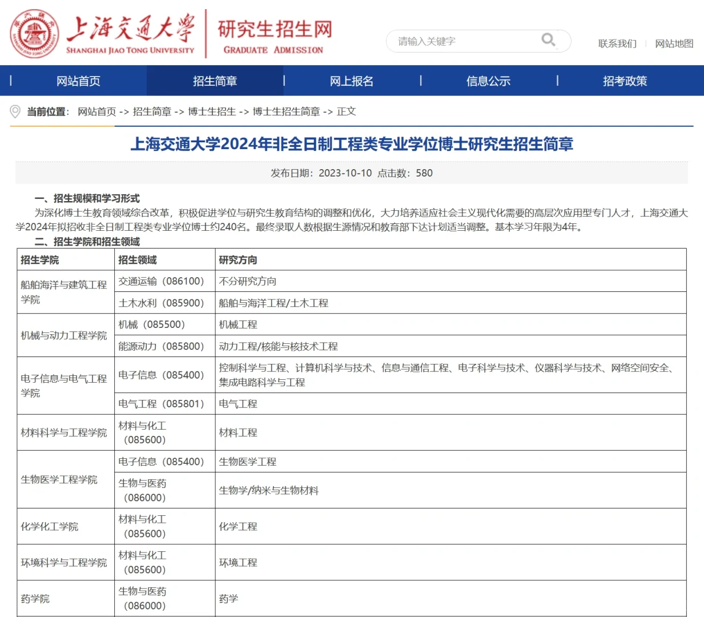
Task: Click cell 电子信息（085400） in 电子信息与电气工程学院 row
Action: [x=165, y=375]
